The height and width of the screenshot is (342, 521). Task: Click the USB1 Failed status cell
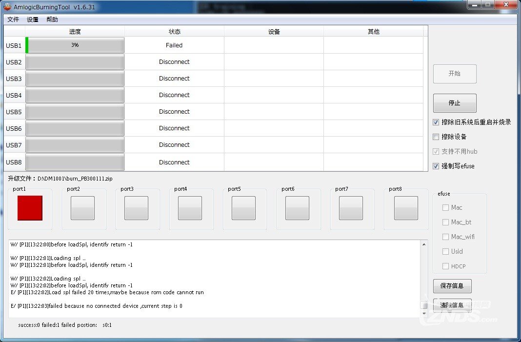pos(174,45)
